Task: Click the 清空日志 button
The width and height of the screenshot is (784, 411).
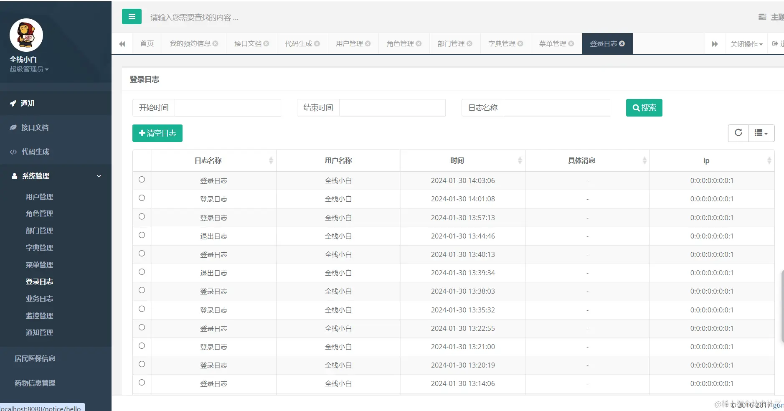Action: [157, 133]
